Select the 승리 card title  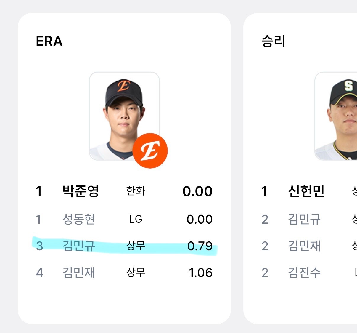click(x=273, y=41)
